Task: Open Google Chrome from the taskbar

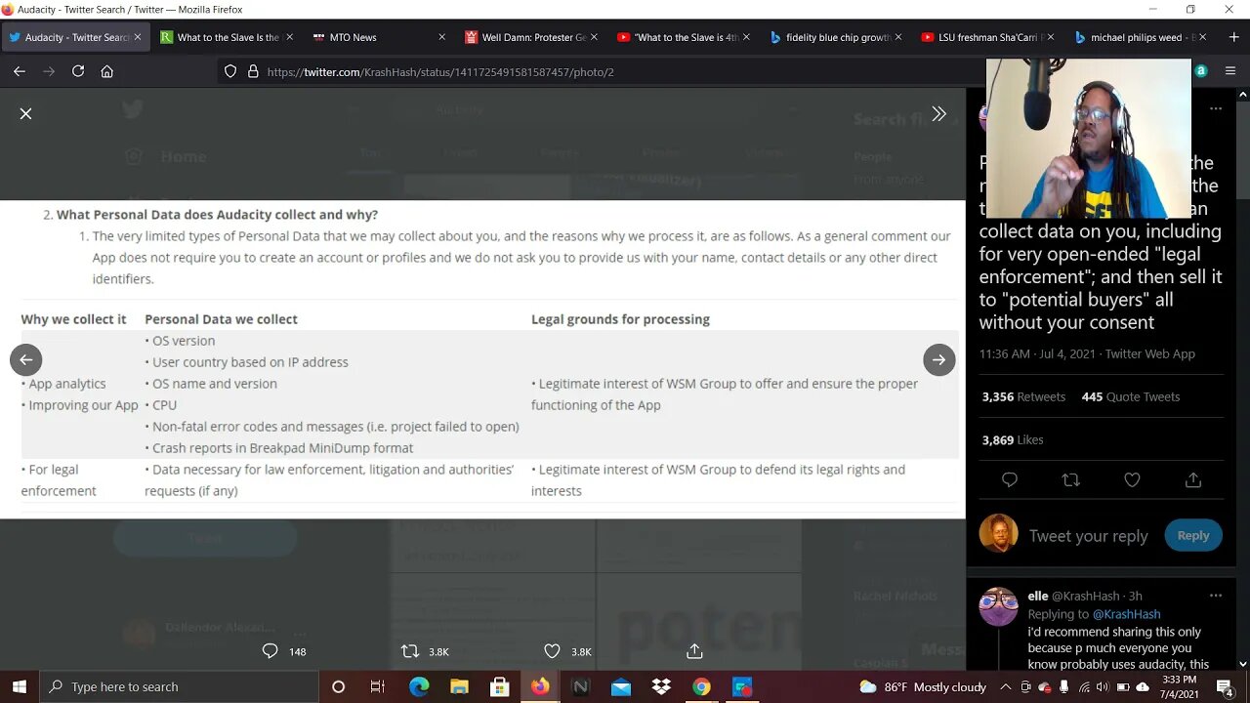Action: tap(701, 686)
